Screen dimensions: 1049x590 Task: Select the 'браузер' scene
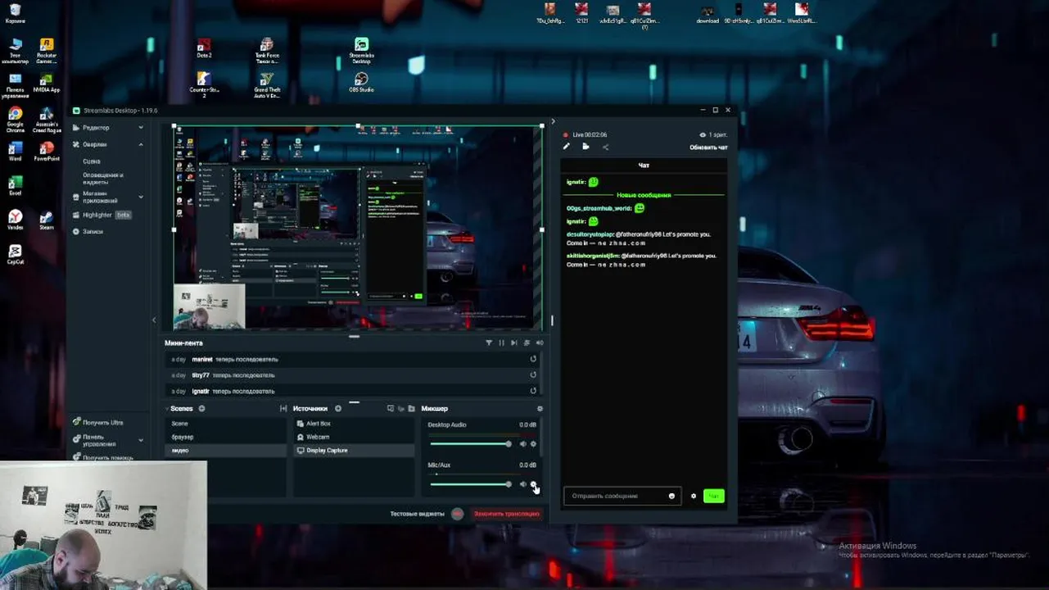click(x=226, y=437)
